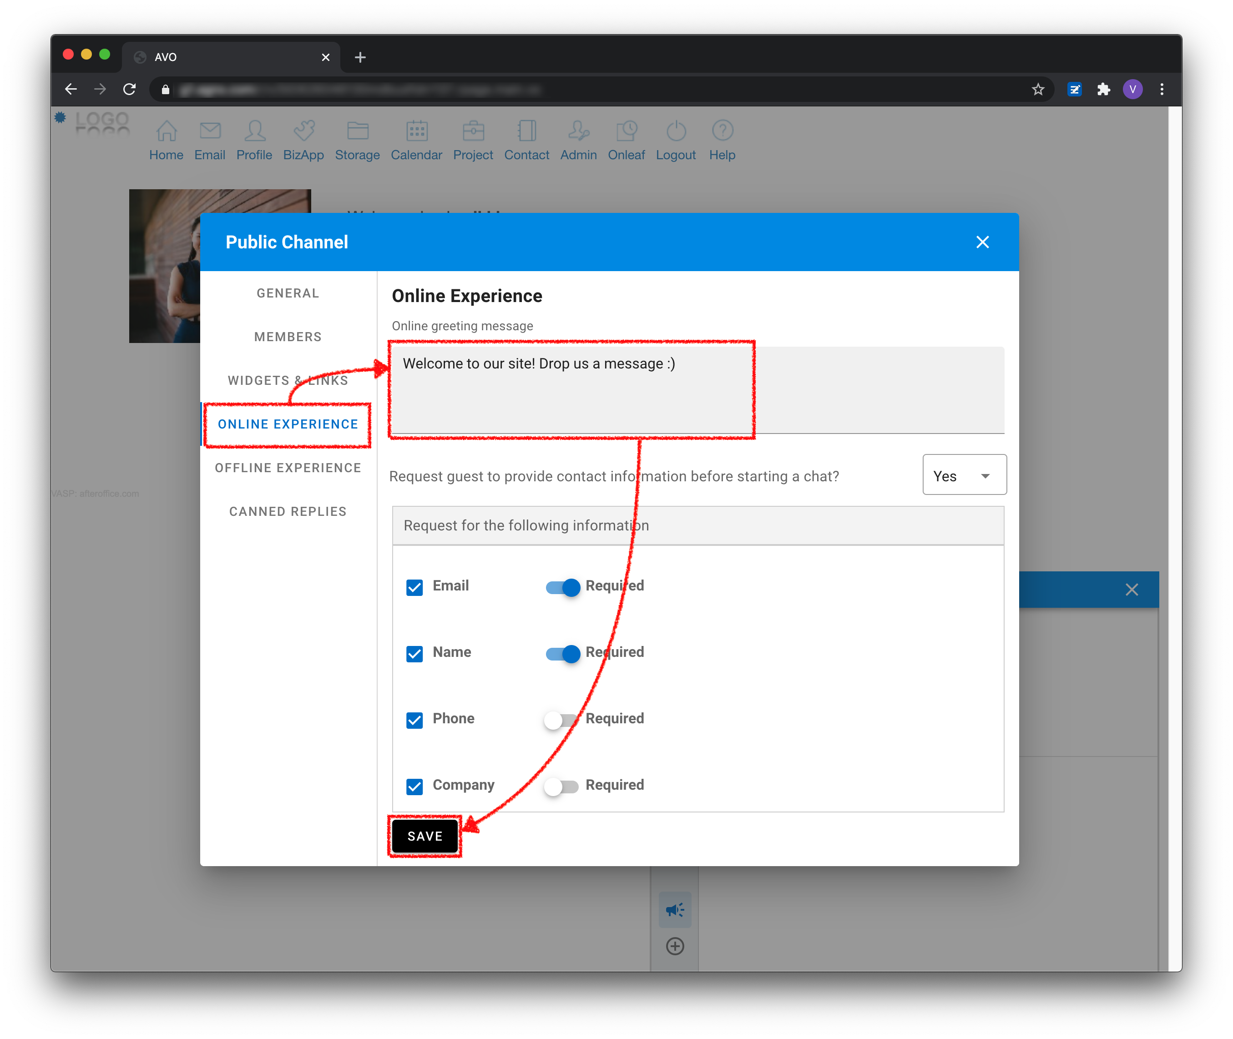
Task: Close the Public Channel dialog
Action: pyautogui.click(x=982, y=242)
